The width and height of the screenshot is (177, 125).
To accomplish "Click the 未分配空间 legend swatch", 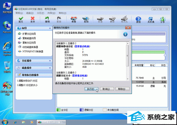I will [x=104, y=110].
